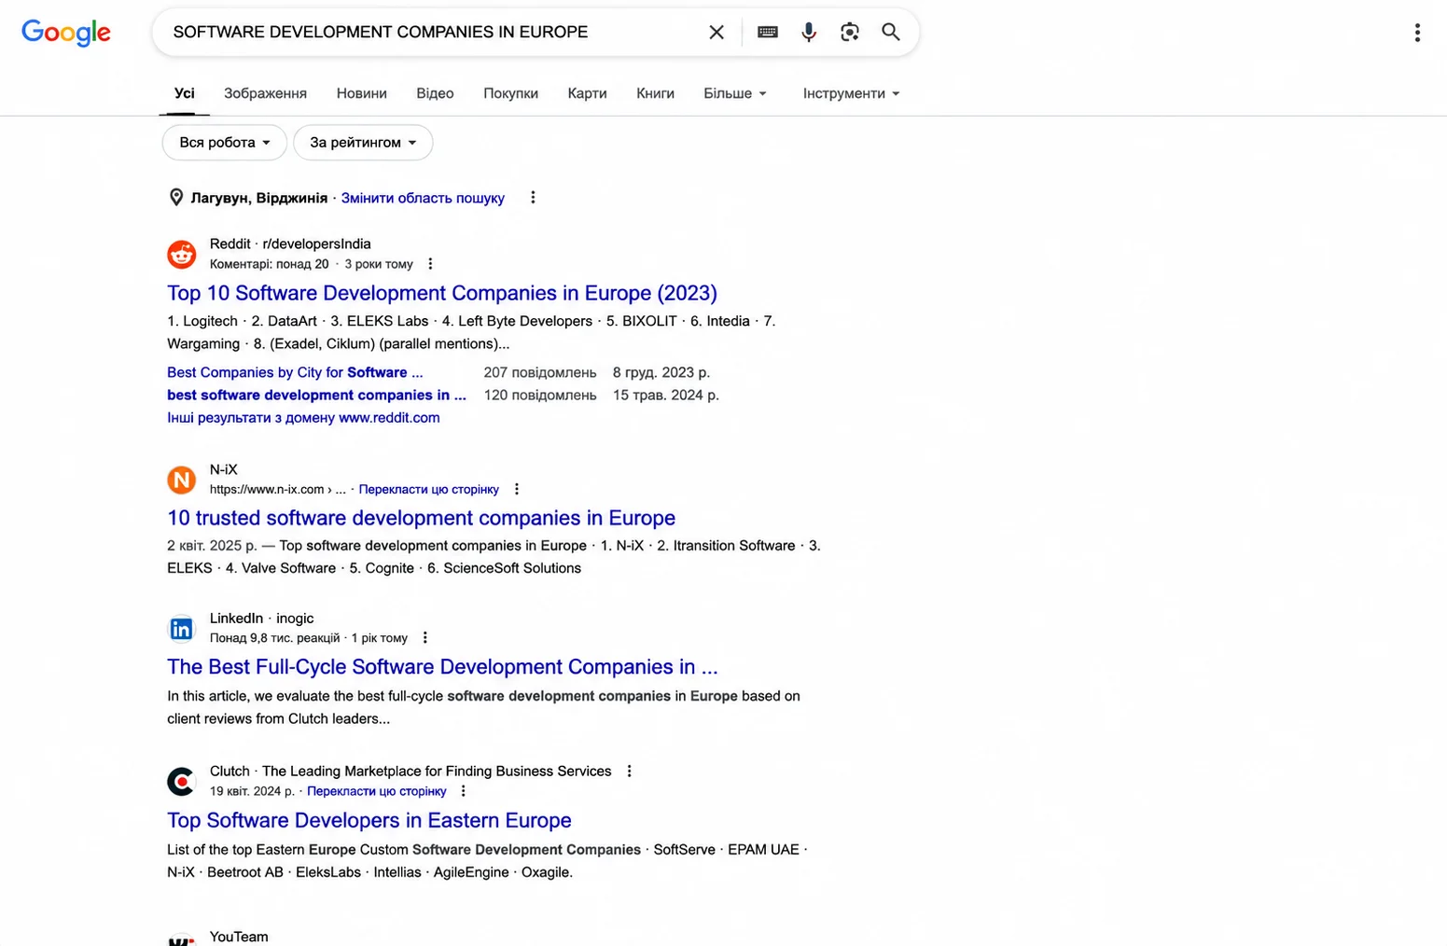Screen dimensions: 1447x946
Task: Click the Clutch site name text
Action: tap(230, 772)
